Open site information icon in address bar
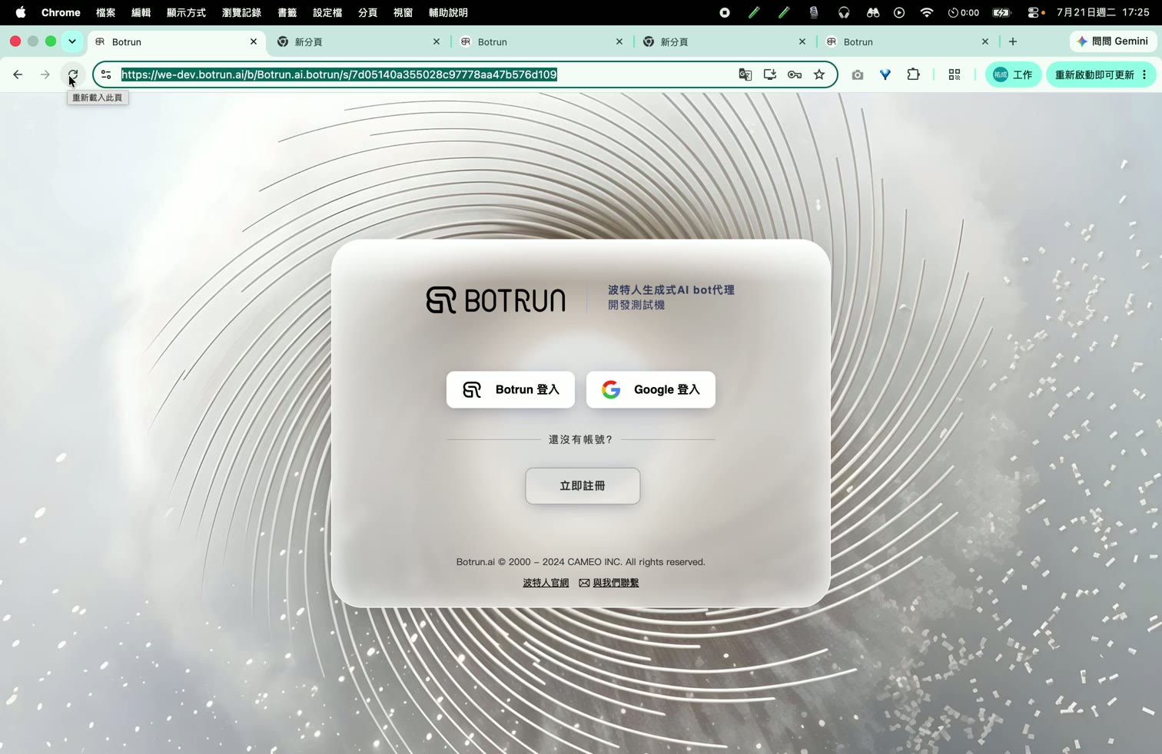Screen dimensions: 1162x754 pos(107,74)
